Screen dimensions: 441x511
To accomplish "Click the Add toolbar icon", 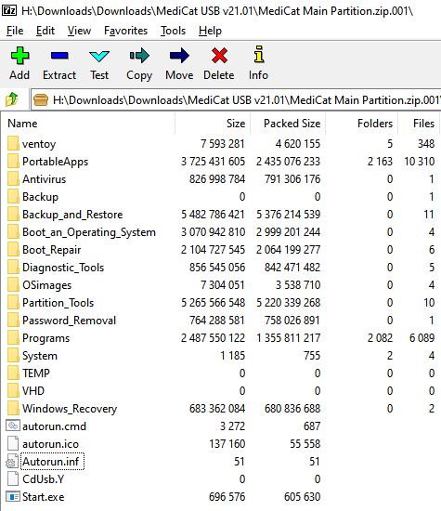I will [19, 56].
